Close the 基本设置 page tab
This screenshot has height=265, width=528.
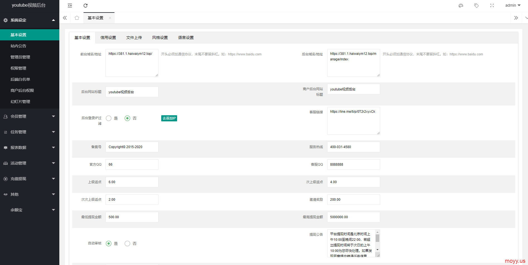click(x=110, y=18)
